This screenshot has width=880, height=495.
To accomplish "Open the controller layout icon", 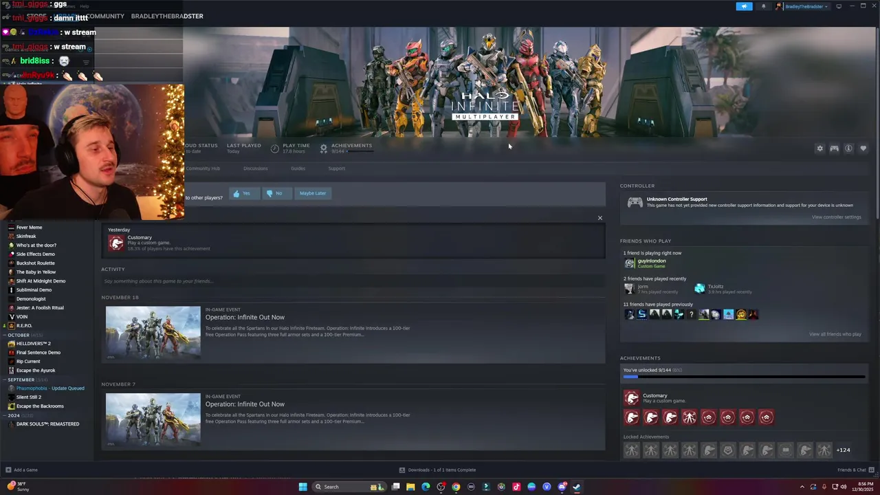I will [834, 148].
